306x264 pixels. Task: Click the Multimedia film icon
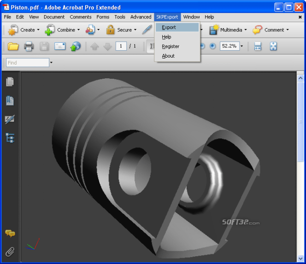tap(214, 29)
